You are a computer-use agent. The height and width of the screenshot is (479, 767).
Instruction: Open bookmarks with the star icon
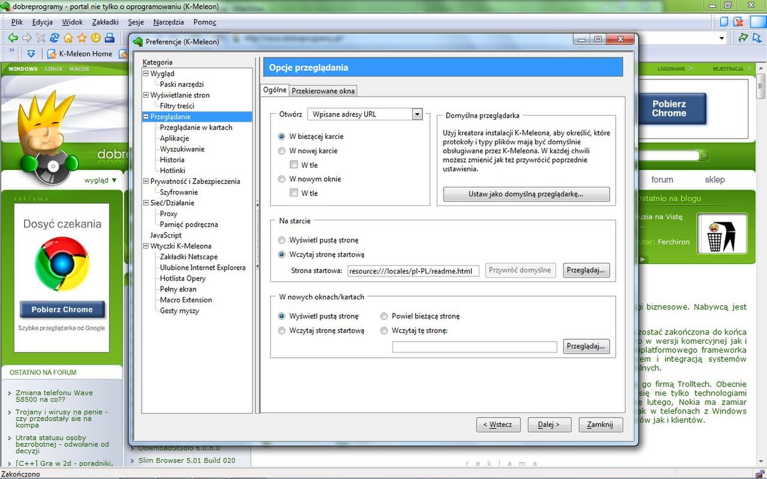pos(82,38)
